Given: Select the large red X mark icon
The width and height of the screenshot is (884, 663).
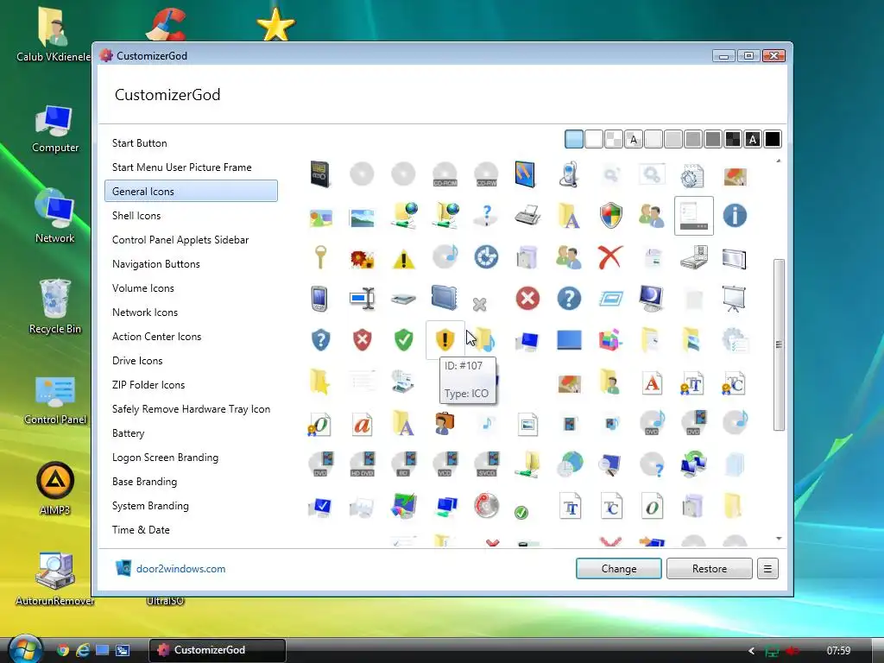Looking at the screenshot, I should coord(610,257).
